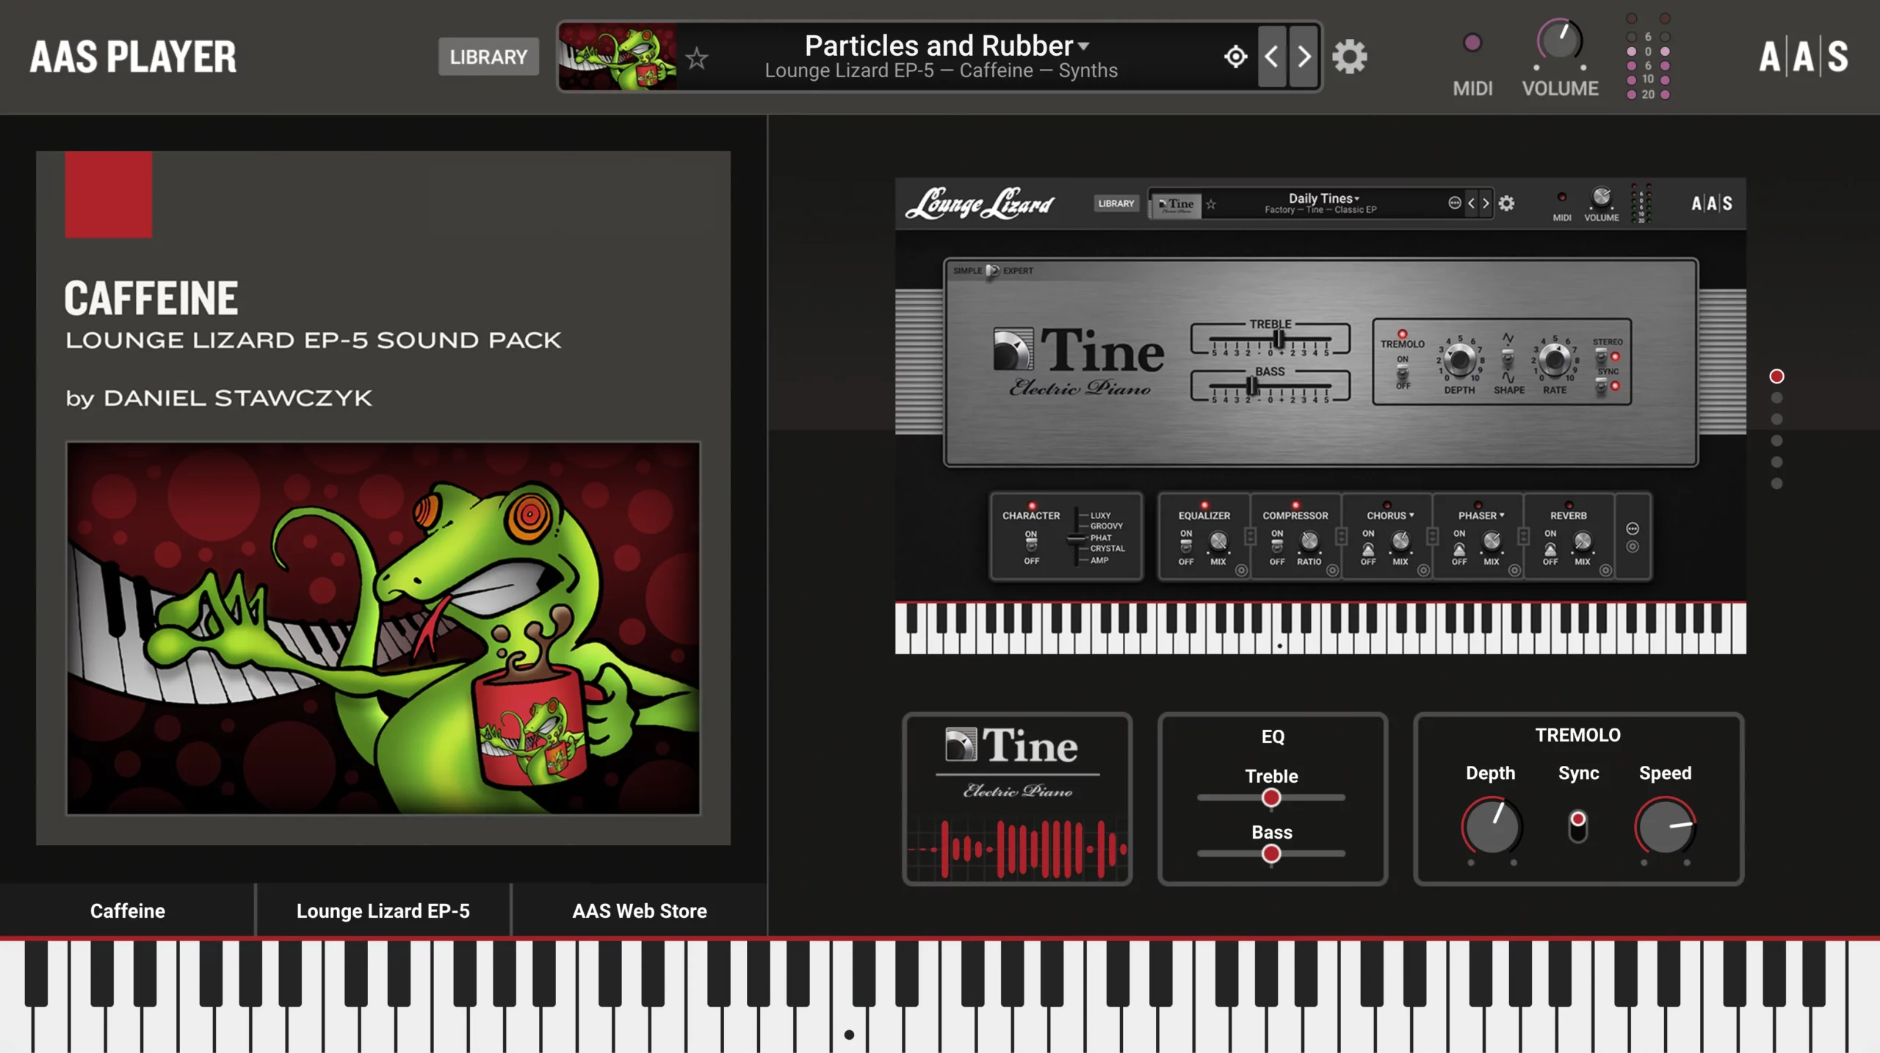1880x1053 pixels.
Task: Adjust the main VOLUME knob
Action: coord(1560,41)
